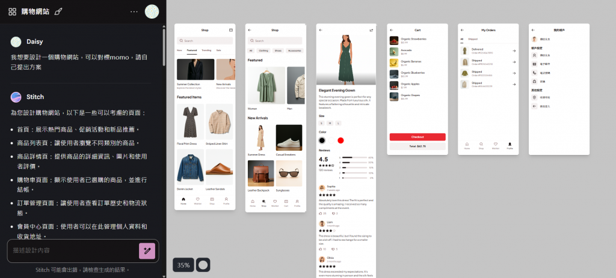Click thumbs-up icon under Sophia's review
Image resolution: width=616 pixels, height=278 pixels.
pyautogui.click(x=321, y=213)
